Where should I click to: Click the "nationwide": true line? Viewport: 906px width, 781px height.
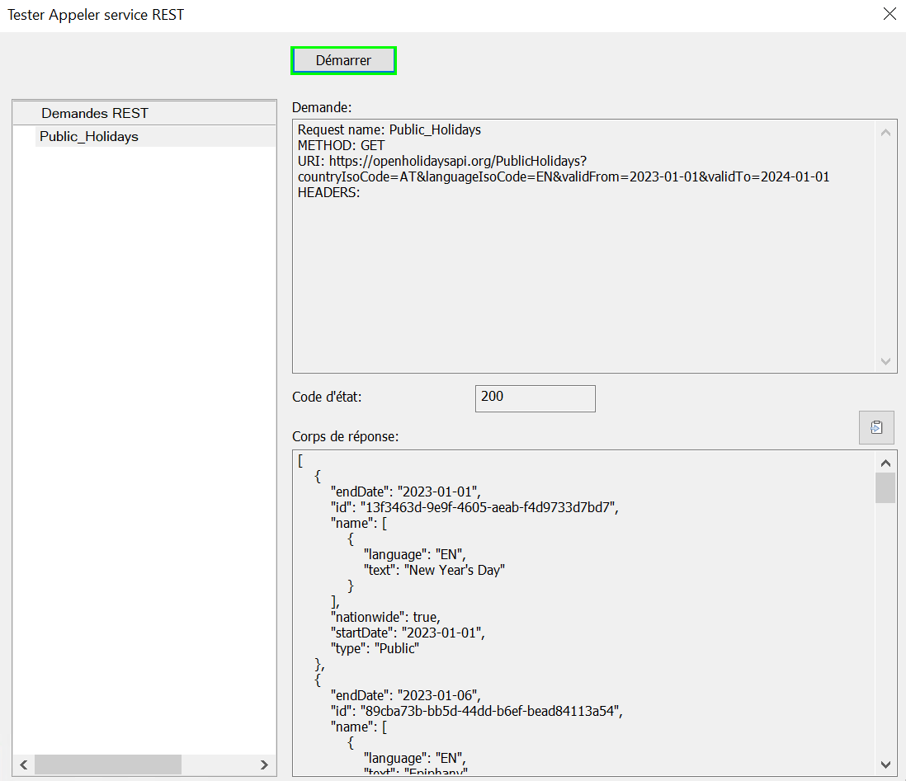tap(385, 617)
